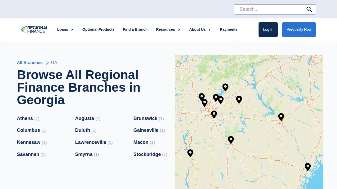Open the Payments page
Screen dimensions: 337x189
(229, 29)
